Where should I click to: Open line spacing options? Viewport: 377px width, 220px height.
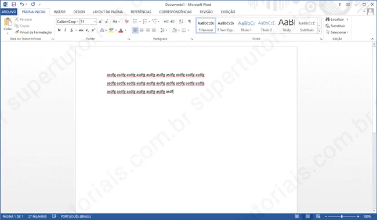(162, 30)
